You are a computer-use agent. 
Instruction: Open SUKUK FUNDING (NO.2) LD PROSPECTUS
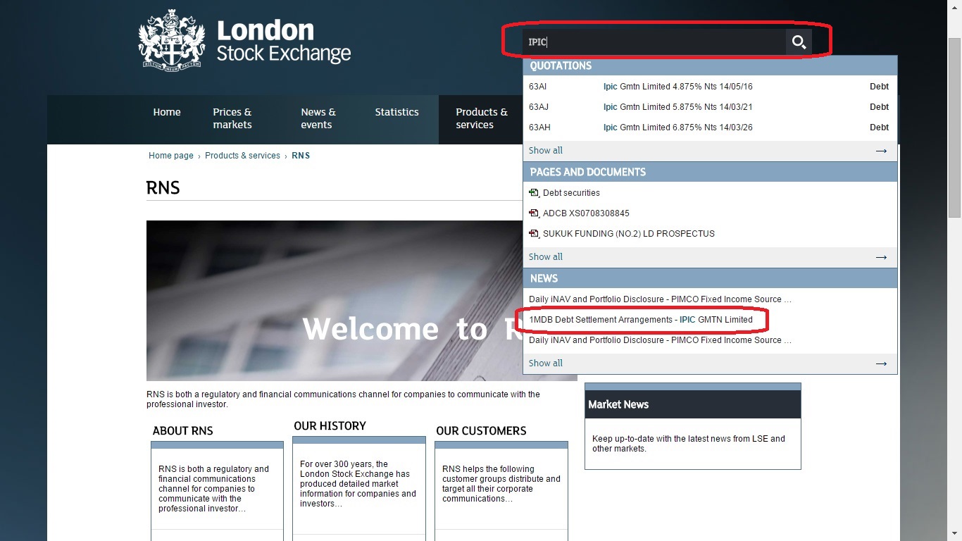coord(628,234)
